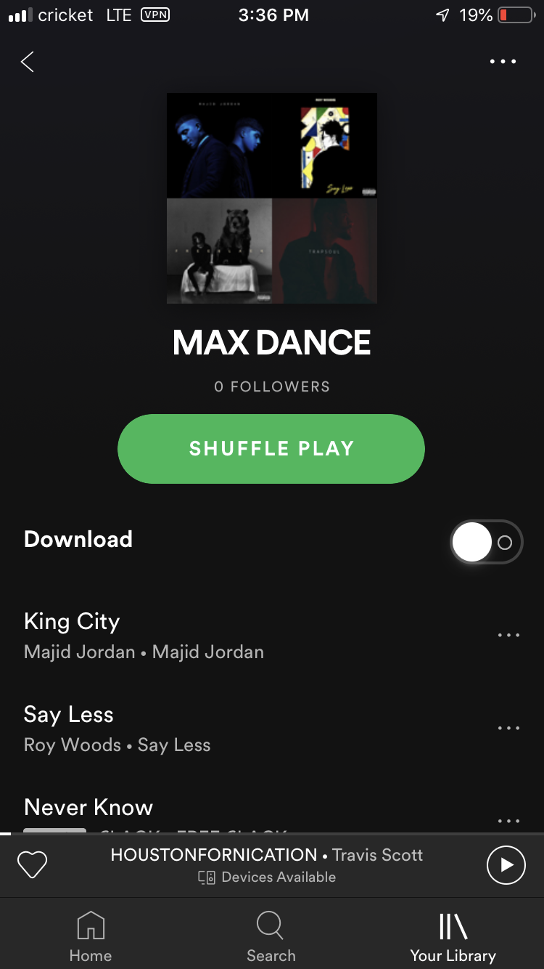
Task: Like the current song with the heart icon
Action: [x=32, y=864]
